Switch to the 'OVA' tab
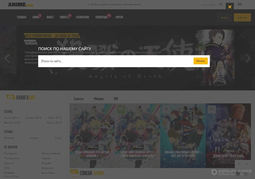The height and width of the screenshot is (179, 255). [116, 99]
